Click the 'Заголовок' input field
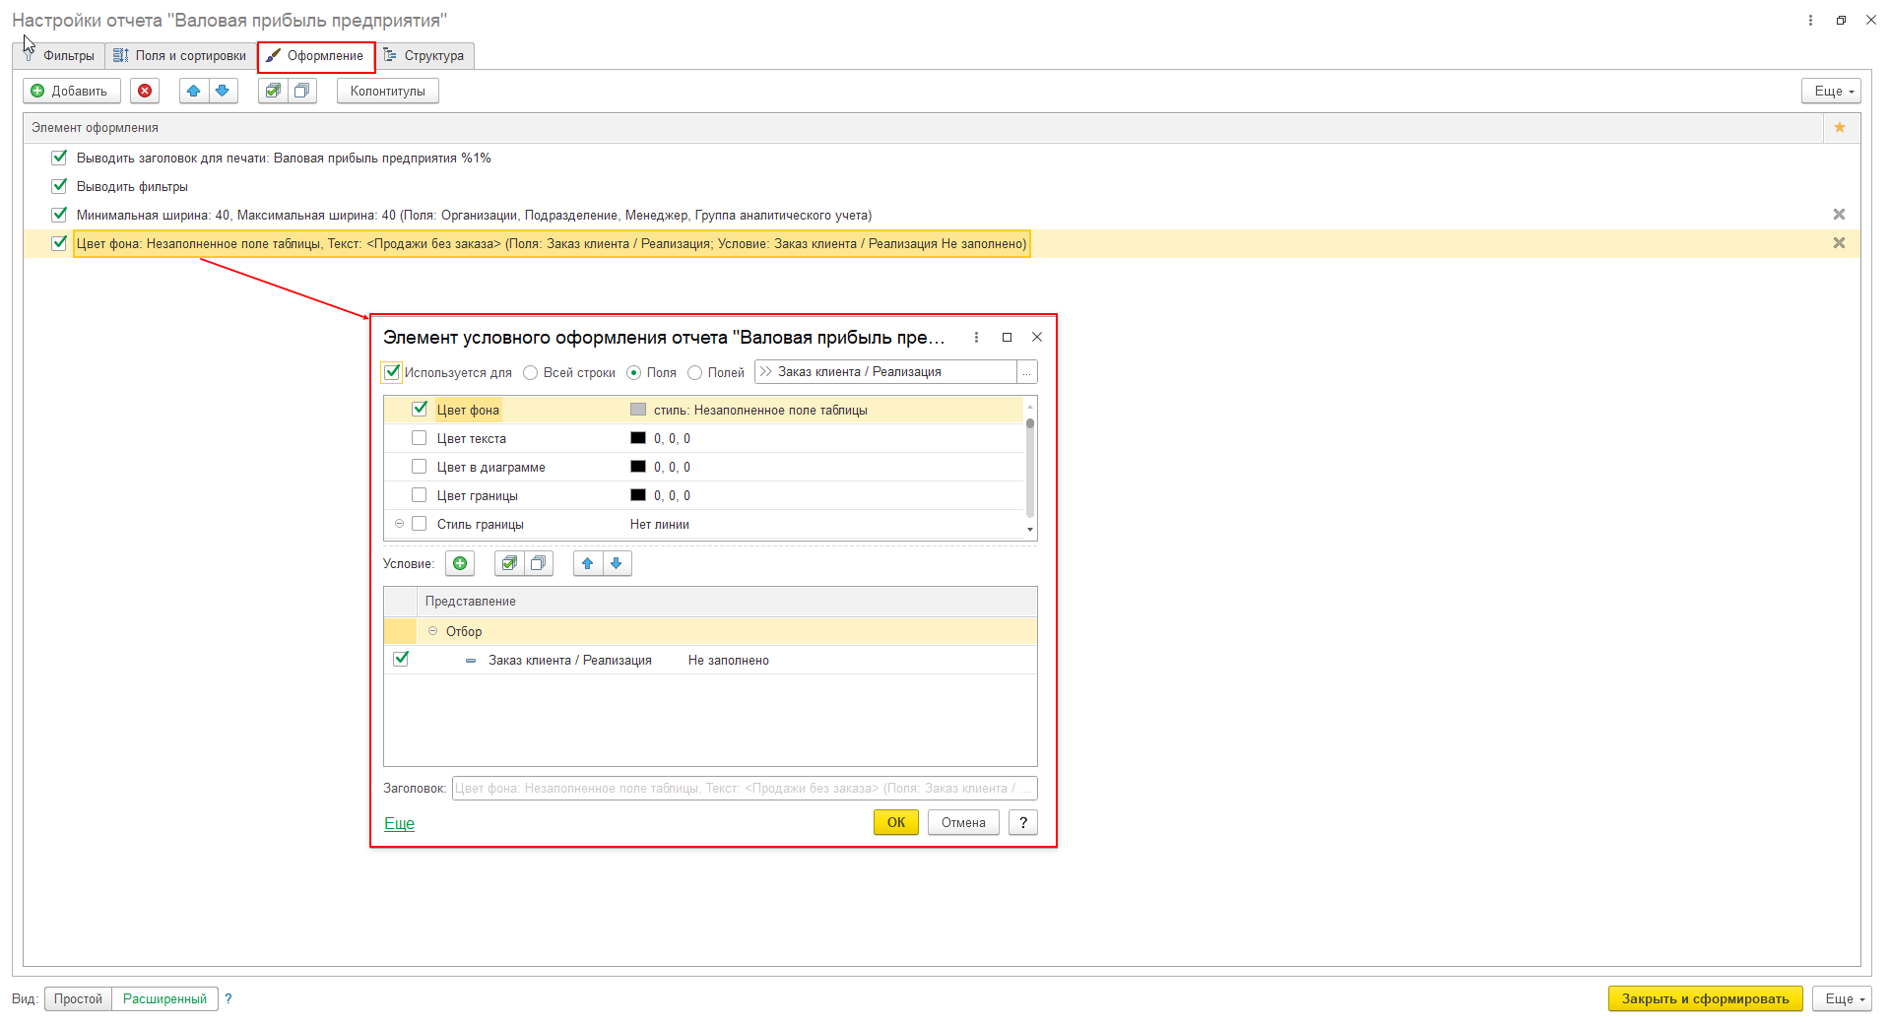1890x1024 pixels. pyautogui.click(x=745, y=788)
